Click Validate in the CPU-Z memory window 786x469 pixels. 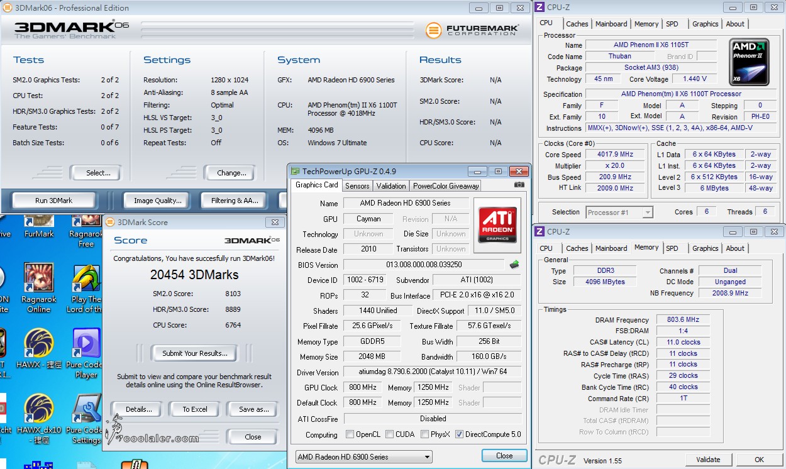point(708,460)
